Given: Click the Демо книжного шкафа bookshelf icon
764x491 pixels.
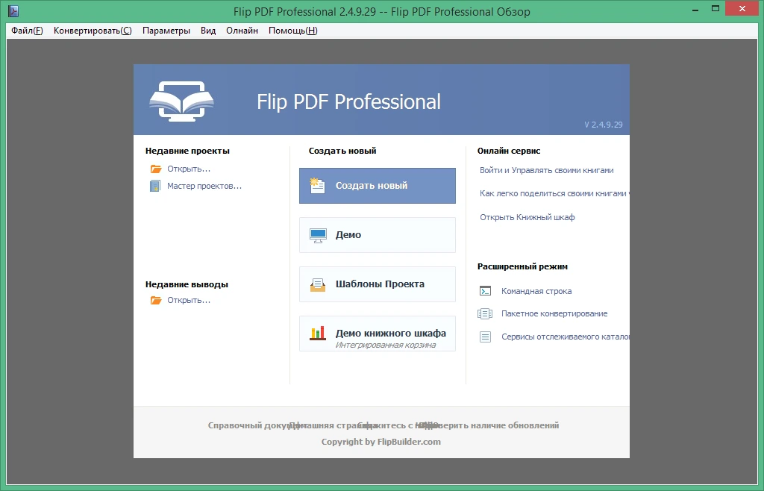Looking at the screenshot, I should (318, 334).
